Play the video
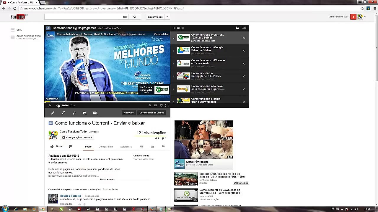 click(50, 105)
